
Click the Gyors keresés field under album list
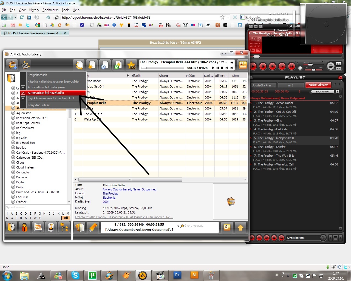coord(38,207)
